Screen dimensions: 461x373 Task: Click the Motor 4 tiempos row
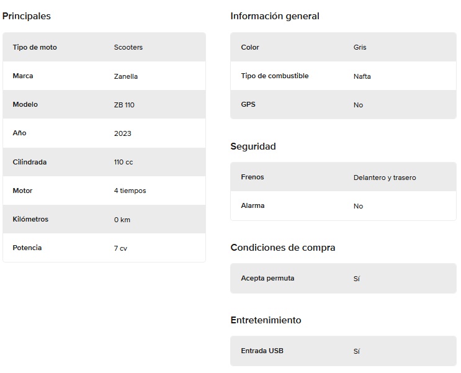(x=104, y=191)
